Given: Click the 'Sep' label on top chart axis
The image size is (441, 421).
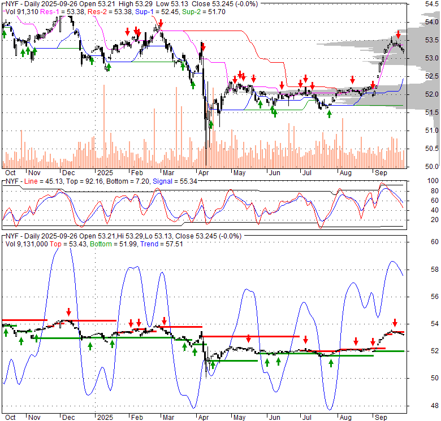Looking at the screenshot, I should pos(381,173).
